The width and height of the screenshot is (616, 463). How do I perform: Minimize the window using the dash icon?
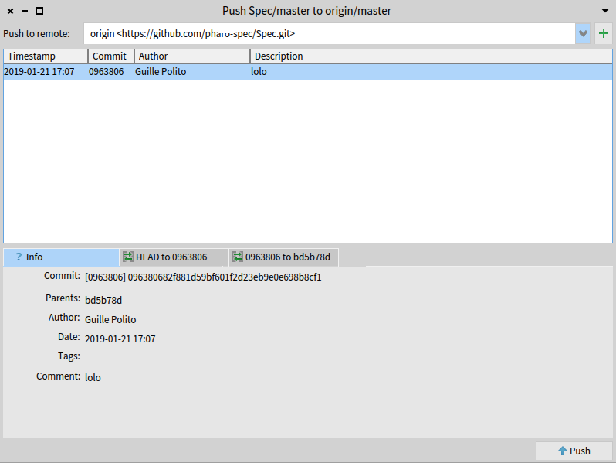tap(25, 11)
